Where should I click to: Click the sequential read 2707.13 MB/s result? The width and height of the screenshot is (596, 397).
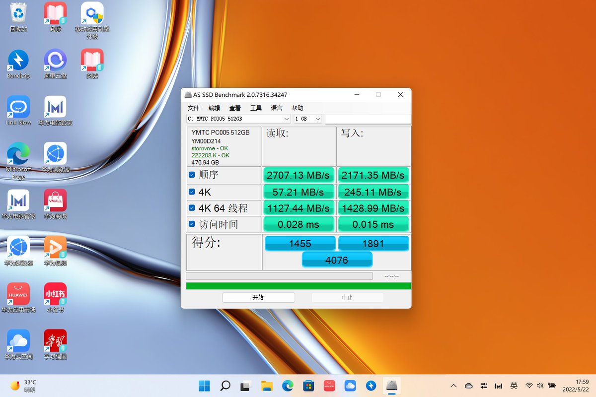pyautogui.click(x=298, y=175)
